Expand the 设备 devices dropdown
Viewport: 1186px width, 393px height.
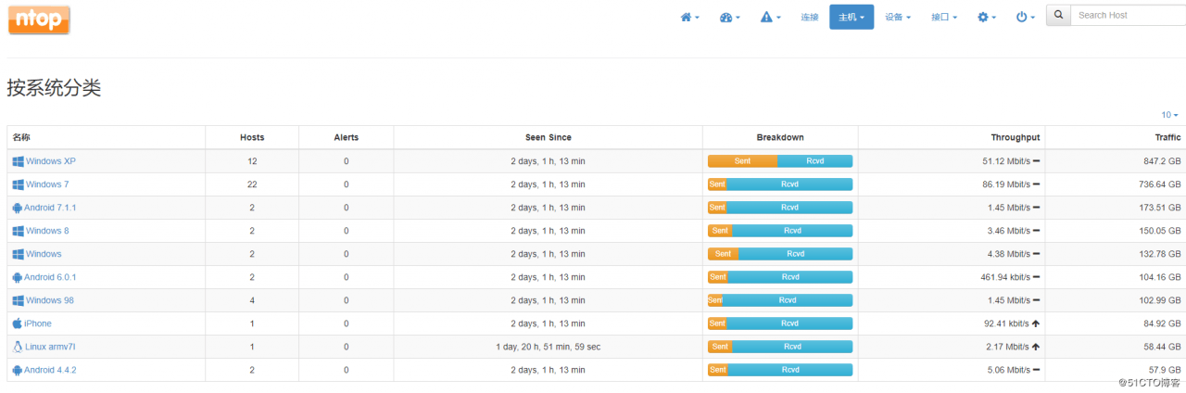coord(897,17)
